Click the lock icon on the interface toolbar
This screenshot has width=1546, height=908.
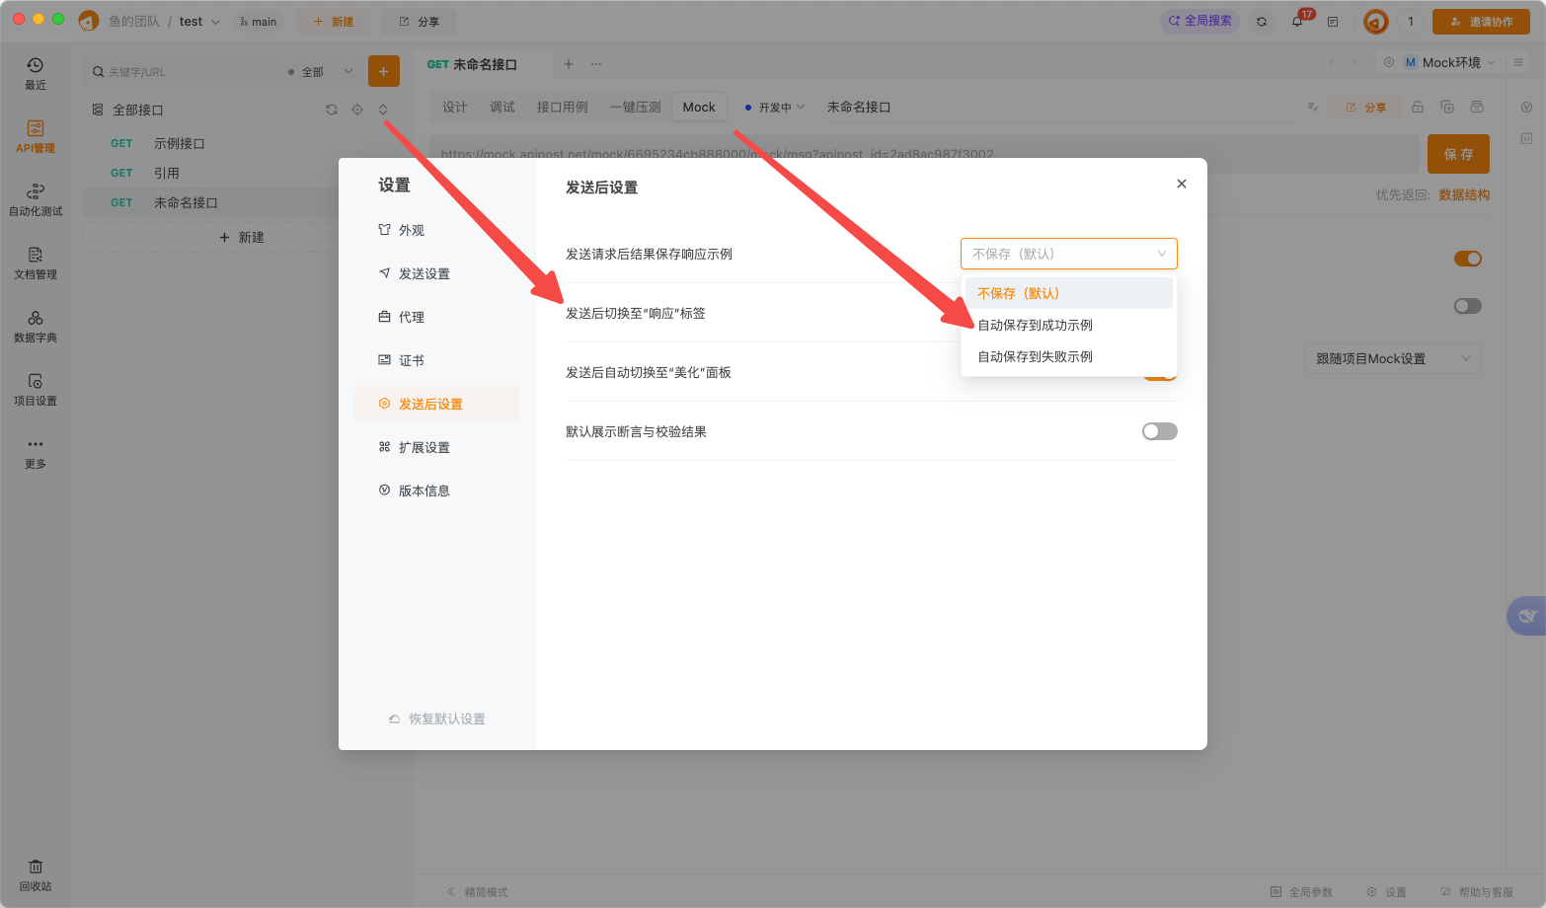(x=1418, y=107)
